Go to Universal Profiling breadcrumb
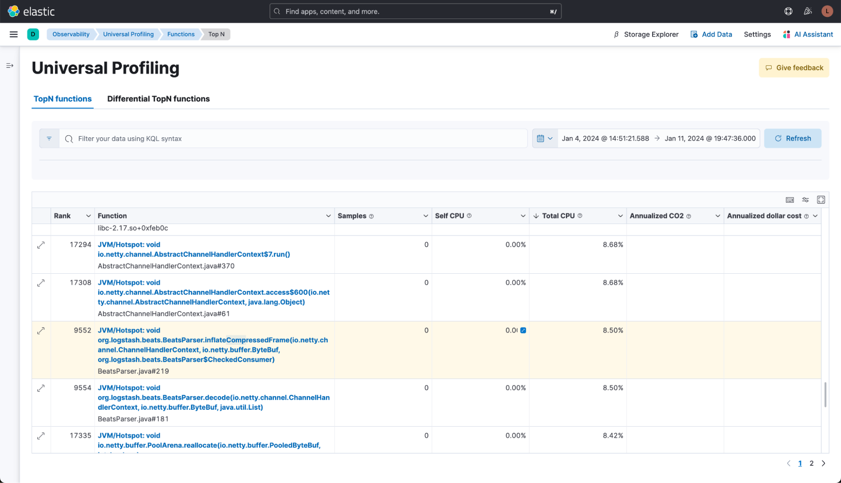Viewport: 841px width, 483px height. tap(128, 34)
